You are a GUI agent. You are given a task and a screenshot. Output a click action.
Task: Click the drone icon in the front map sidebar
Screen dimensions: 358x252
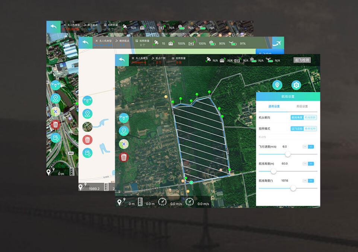click(124, 118)
